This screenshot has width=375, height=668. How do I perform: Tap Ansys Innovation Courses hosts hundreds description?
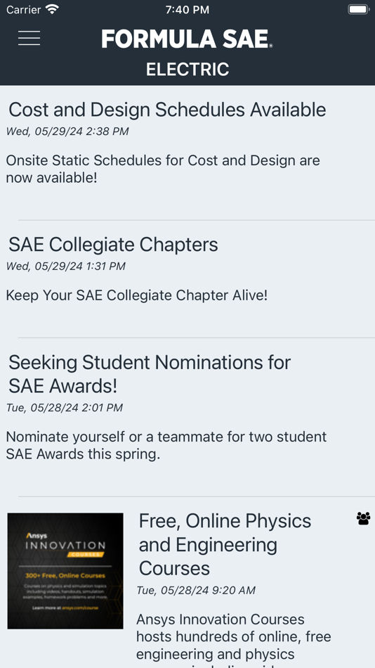(x=234, y=641)
